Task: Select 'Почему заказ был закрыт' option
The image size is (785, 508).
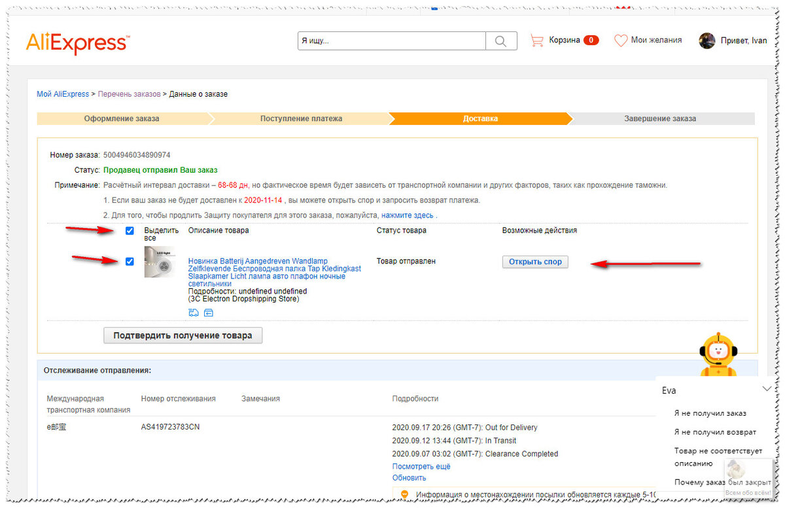Action: click(x=723, y=483)
